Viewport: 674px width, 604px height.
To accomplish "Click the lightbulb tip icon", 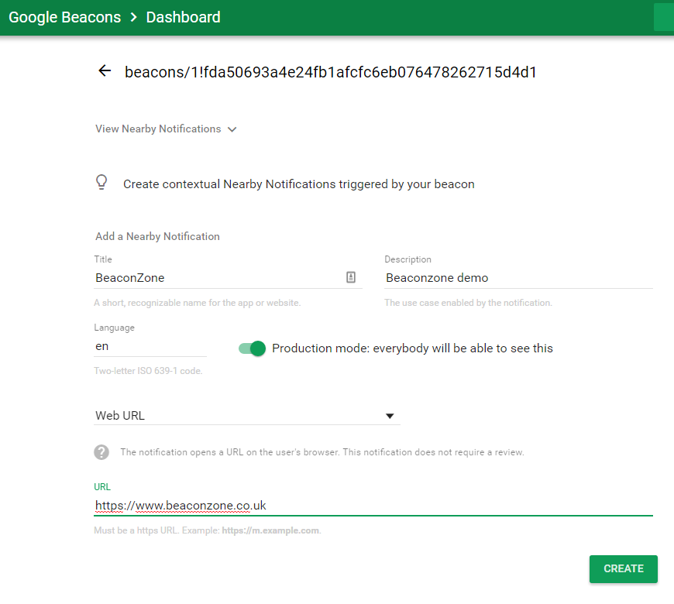I will pos(101,182).
